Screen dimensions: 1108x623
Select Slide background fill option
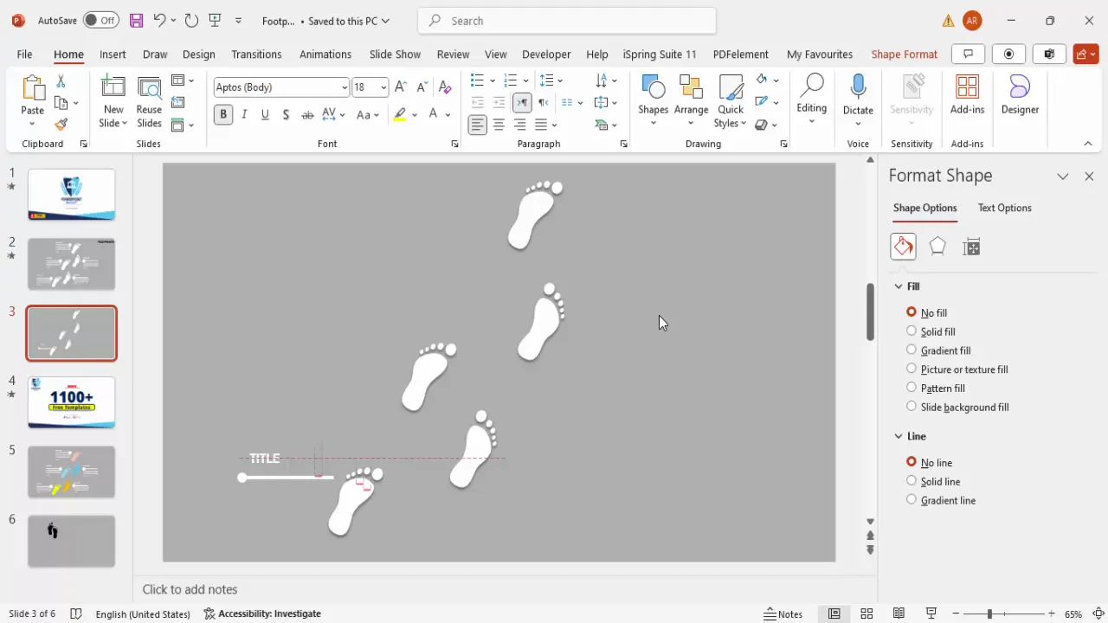click(x=912, y=407)
